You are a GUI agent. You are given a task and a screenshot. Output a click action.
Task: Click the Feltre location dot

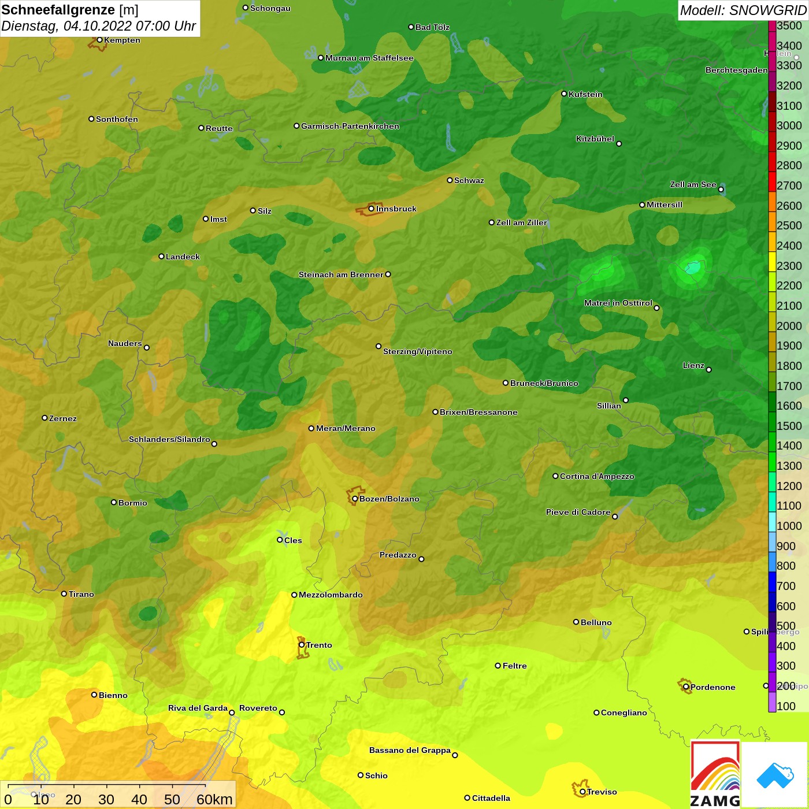tap(498, 666)
